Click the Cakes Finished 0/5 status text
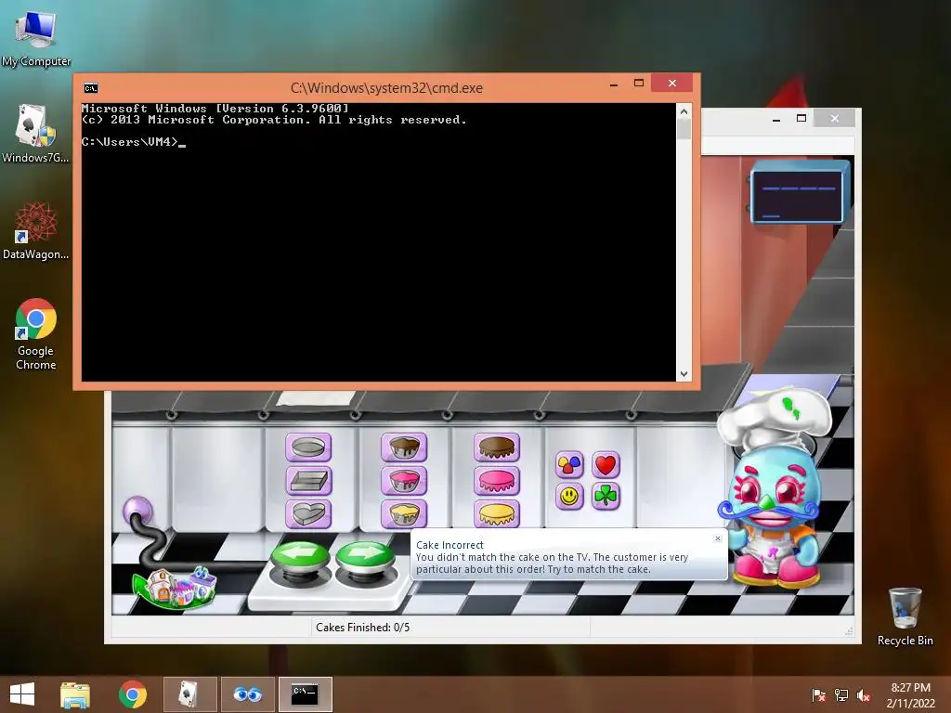Screen dimensions: 951x713 363,628
